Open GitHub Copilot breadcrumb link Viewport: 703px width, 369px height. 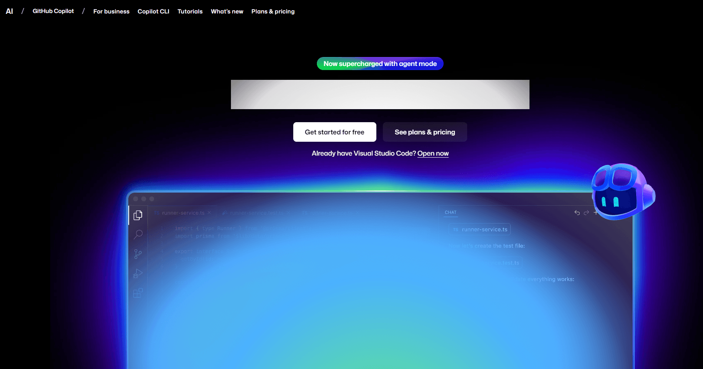(53, 11)
